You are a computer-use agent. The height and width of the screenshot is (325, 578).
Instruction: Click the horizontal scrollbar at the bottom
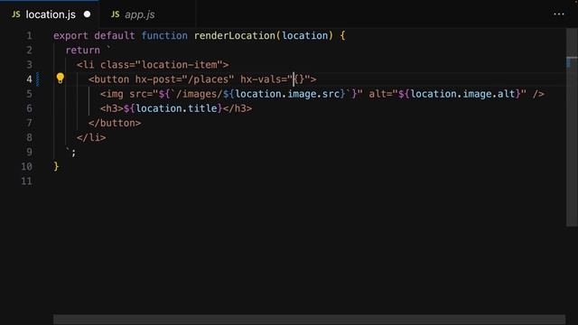click(x=309, y=320)
